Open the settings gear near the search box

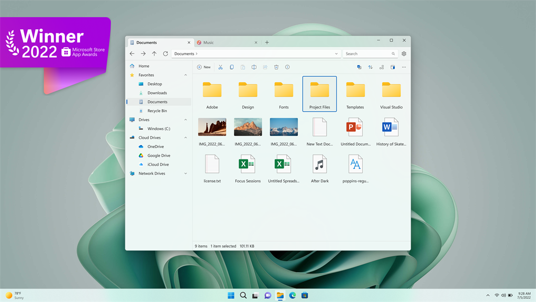pos(404,53)
